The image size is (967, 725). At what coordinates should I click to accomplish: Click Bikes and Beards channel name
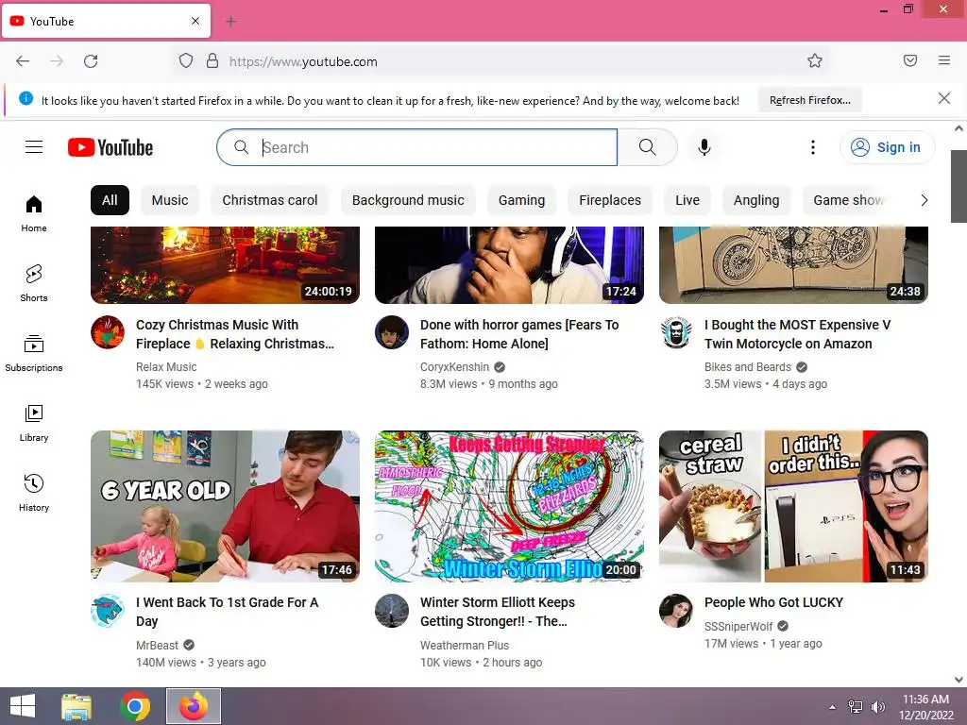point(748,367)
